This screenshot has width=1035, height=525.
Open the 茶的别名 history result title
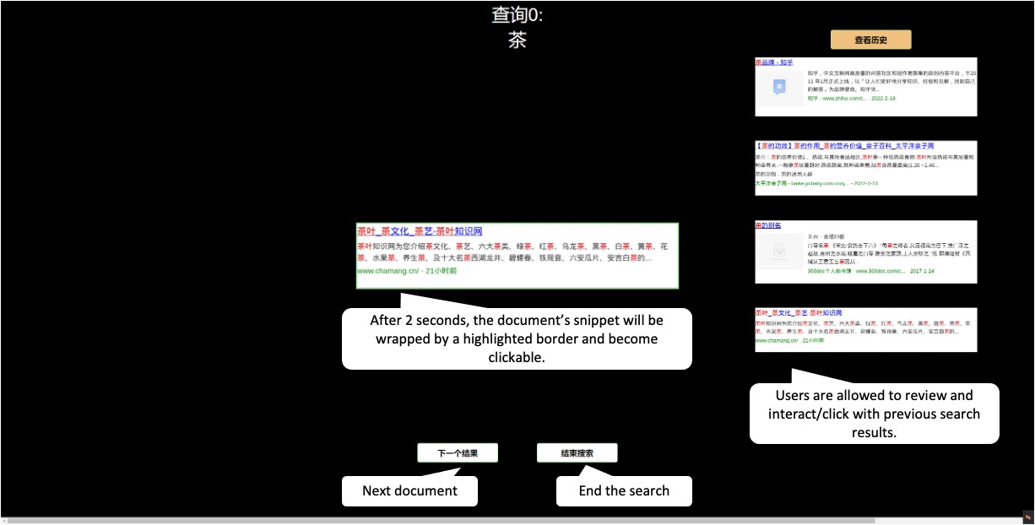[x=768, y=225]
